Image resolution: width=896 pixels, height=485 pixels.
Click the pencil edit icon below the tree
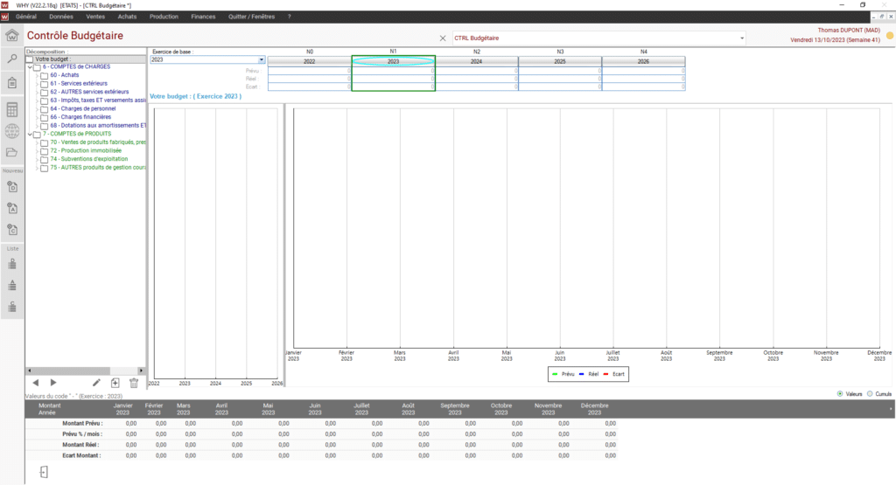coord(96,383)
